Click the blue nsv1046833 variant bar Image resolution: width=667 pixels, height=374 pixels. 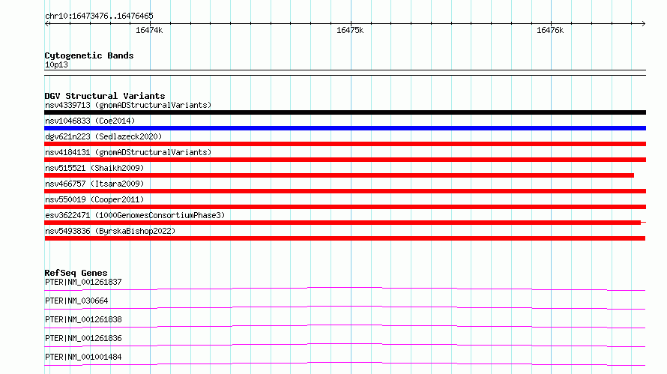coord(345,128)
